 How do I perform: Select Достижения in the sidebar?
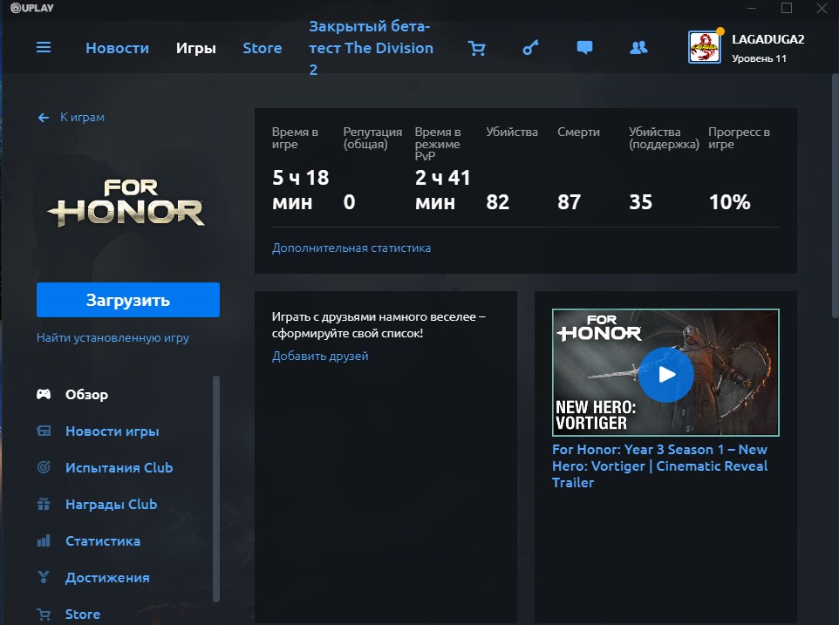point(107,577)
